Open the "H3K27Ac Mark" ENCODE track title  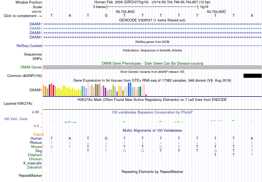click(152, 100)
